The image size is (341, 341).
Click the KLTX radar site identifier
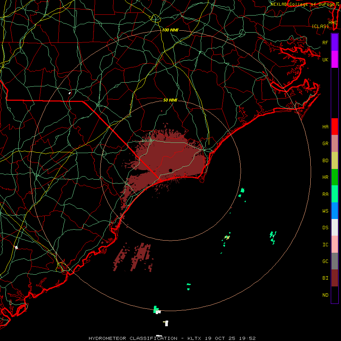194,338
